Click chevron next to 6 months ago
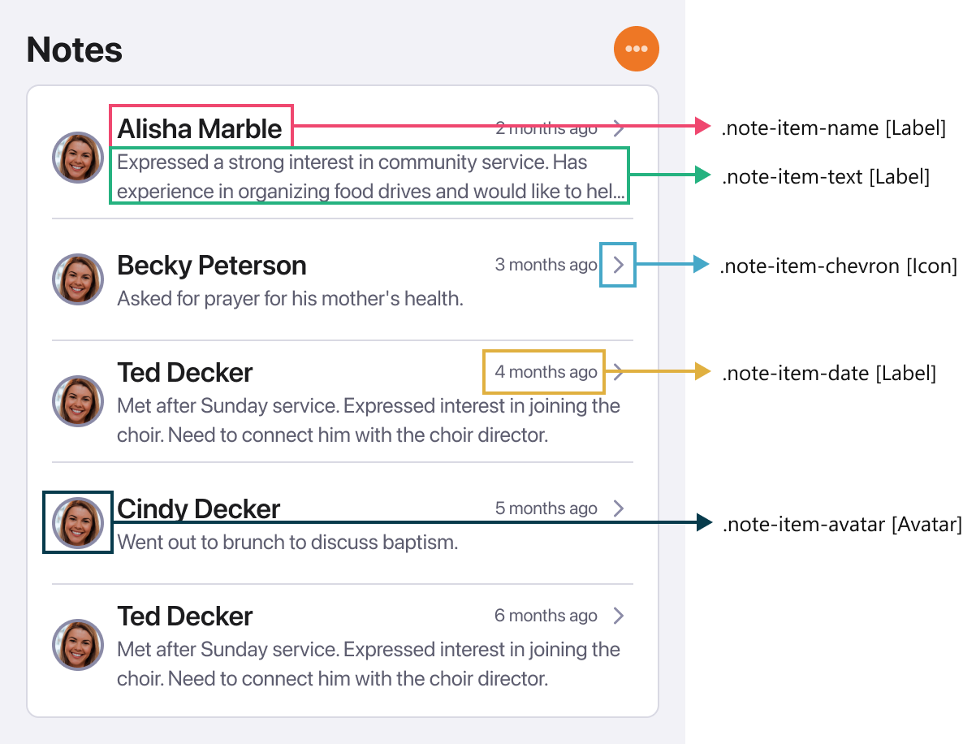The width and height of the screenshot is (963, 744). [619, 616]
